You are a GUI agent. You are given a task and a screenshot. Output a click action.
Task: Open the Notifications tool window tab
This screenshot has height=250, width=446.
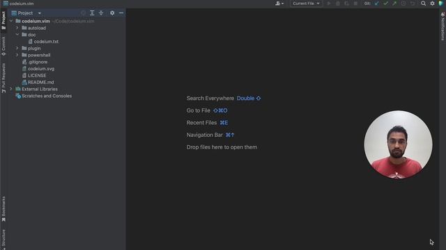443,26
